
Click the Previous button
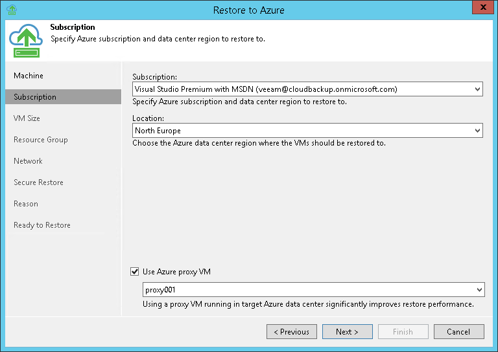coord(292,332)
